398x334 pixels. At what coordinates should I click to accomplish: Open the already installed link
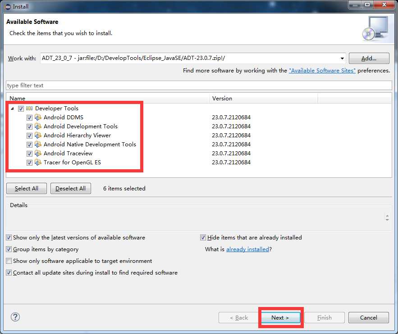pyautogui.click(x=247, y=249)
